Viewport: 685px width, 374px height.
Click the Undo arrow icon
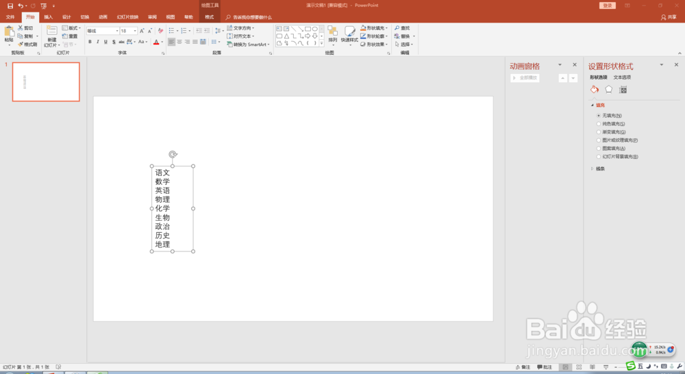tap(21, 5)
